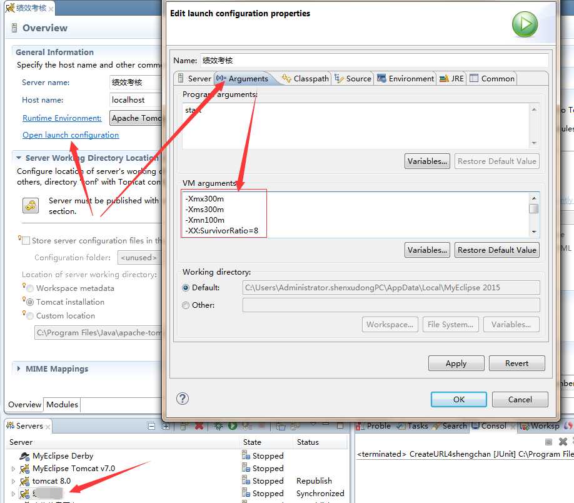The image size is (574, 503).
Task: Click VM arguments scrollbar down arrow
Action: (x=534, y=231)
